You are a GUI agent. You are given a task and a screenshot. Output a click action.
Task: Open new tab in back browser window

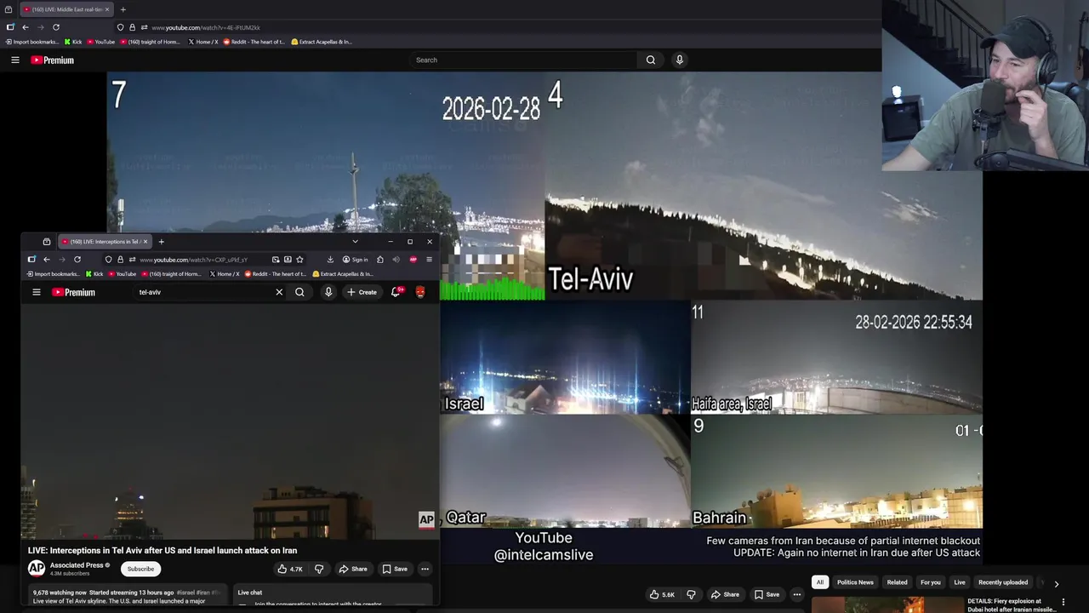[x=123, y=9]
